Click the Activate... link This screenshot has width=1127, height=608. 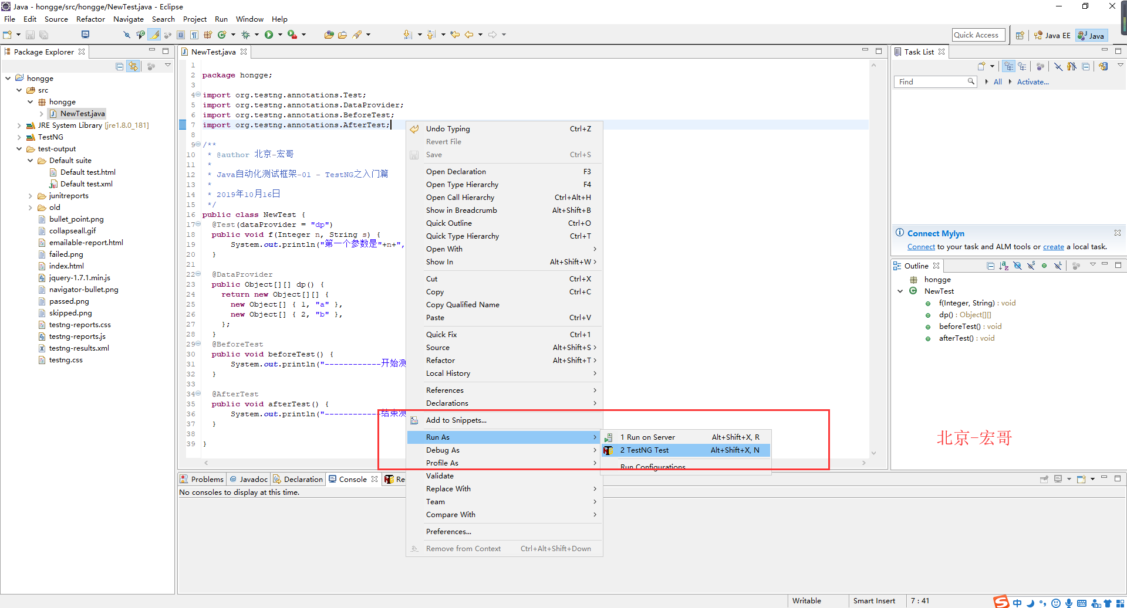[1032, 81]
